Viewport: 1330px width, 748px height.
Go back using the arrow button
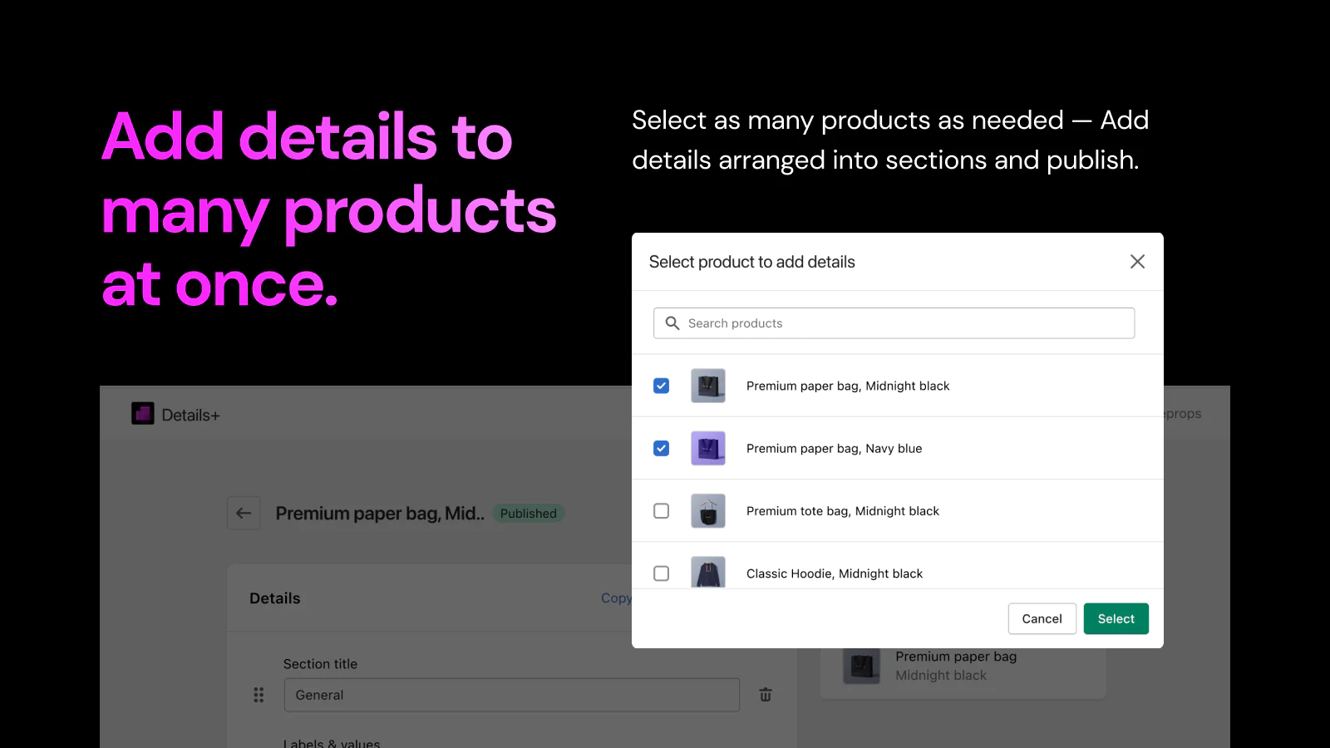pos(244,514)
